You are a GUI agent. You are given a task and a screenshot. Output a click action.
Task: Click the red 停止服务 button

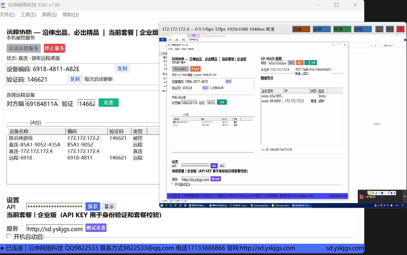54,48
